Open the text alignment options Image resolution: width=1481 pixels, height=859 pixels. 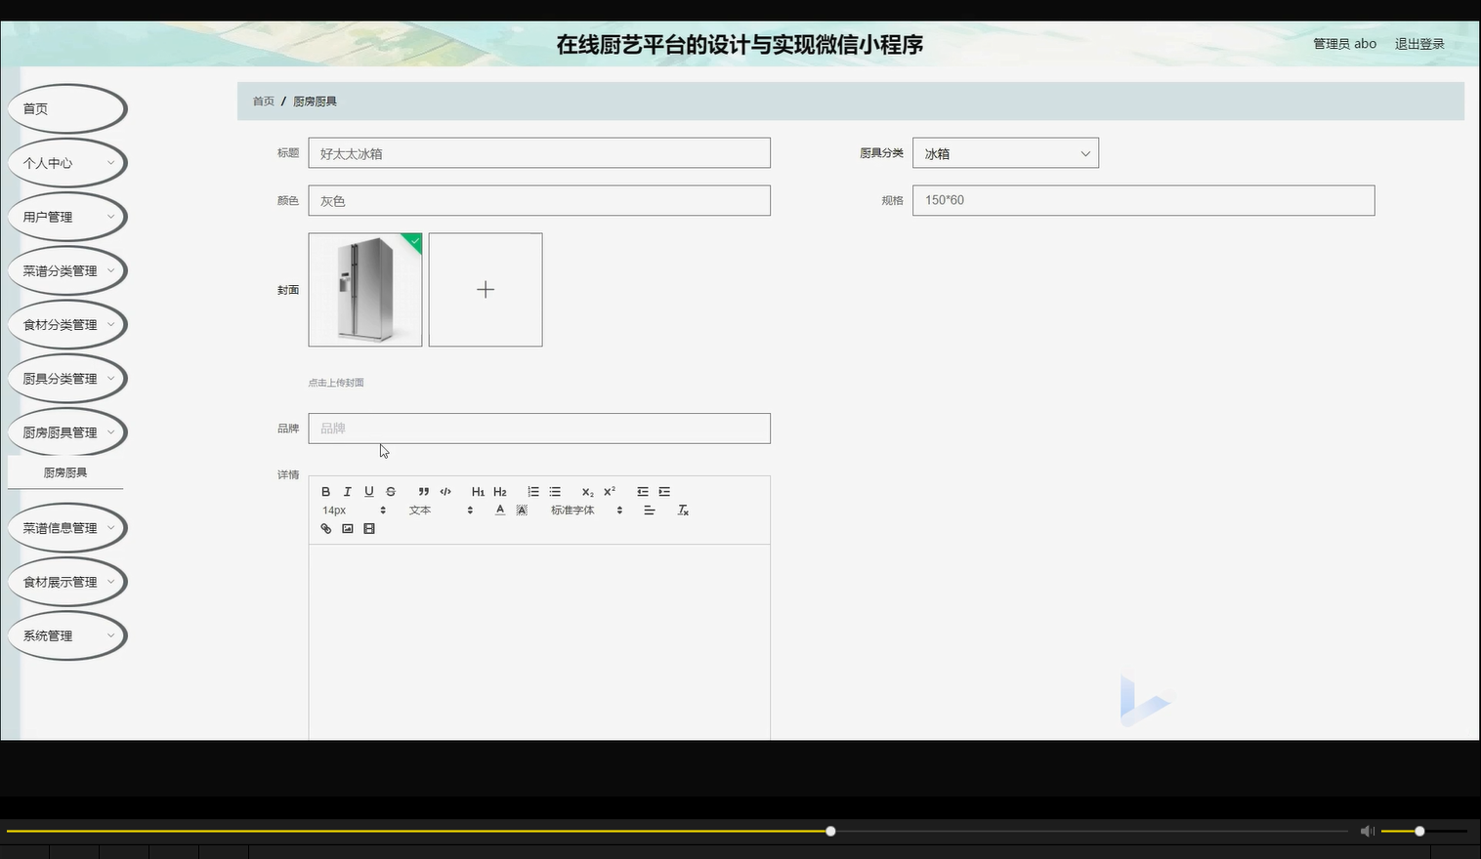click(x=649, y=511)
